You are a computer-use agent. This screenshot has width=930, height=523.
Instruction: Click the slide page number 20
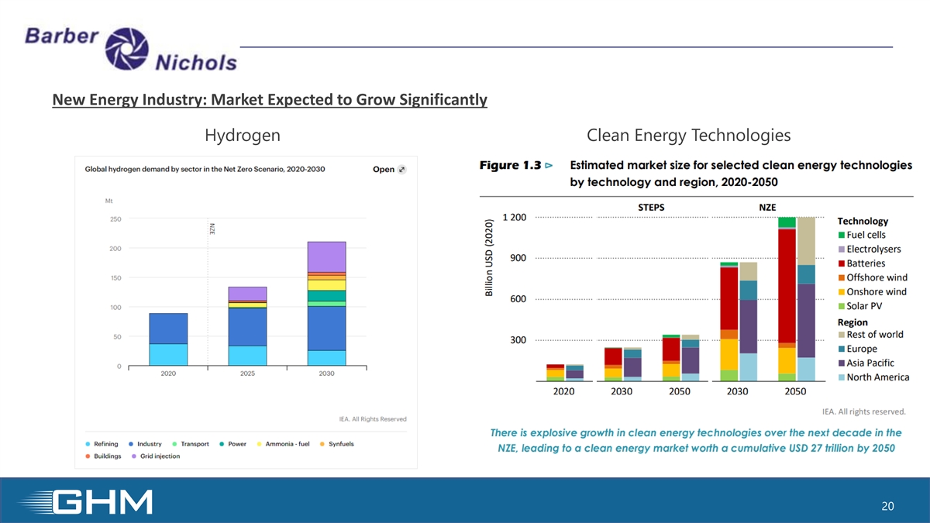888,506
